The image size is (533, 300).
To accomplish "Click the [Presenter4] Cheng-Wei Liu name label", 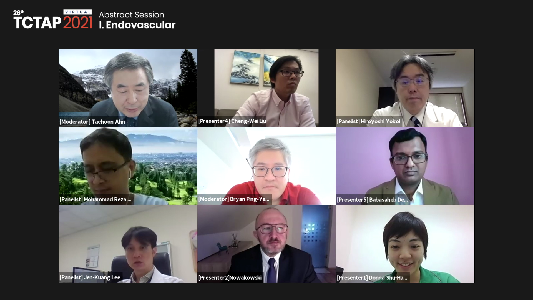I will (x=232, y=121).
